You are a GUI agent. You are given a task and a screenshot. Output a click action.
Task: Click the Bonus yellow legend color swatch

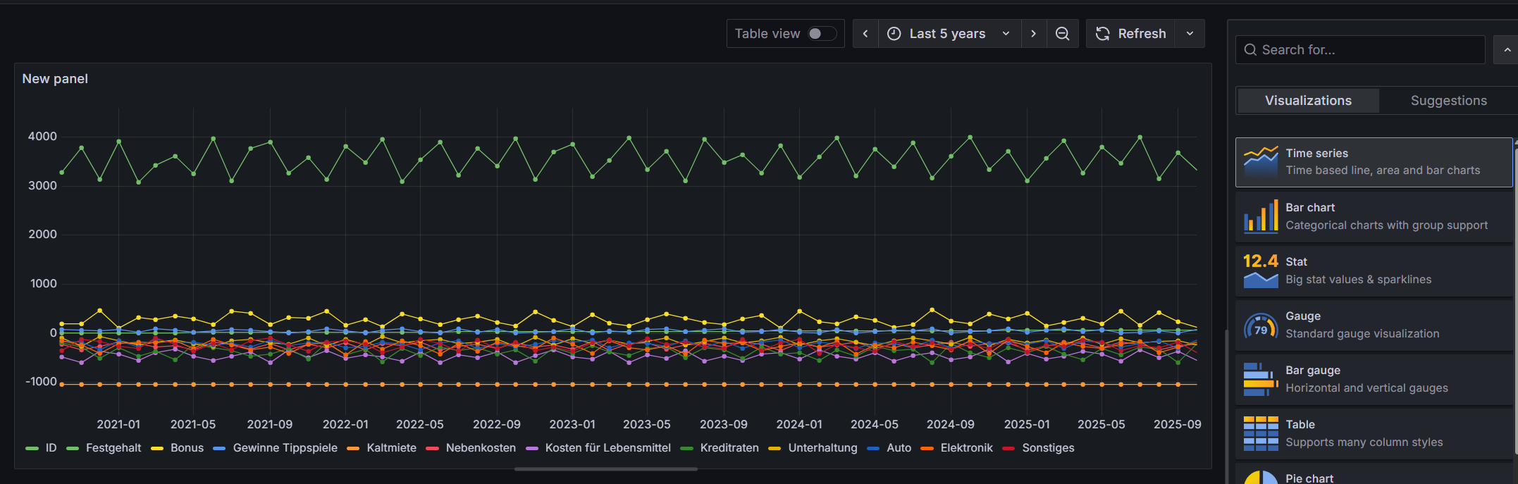coord(157,448)
